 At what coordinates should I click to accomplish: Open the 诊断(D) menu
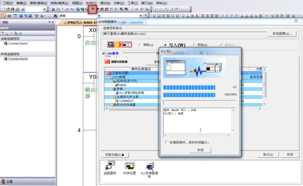click(x=119, y=3)
